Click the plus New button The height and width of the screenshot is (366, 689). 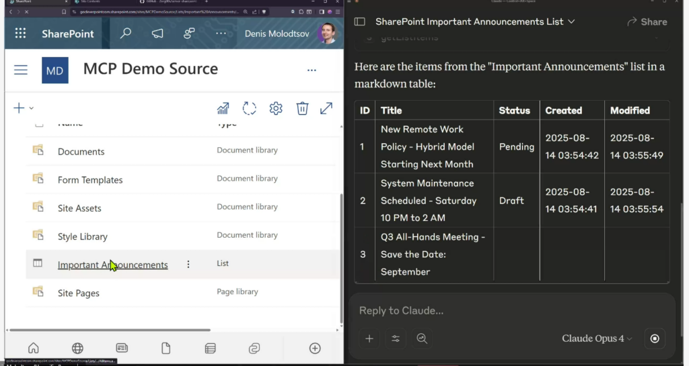19,108
